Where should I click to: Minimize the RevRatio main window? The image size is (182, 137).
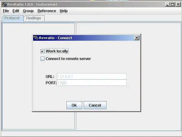(x=167, y=4)
